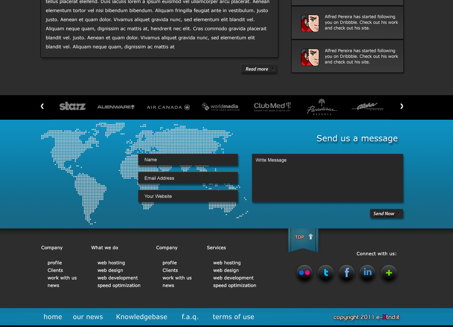The image size is (453, 327).
Task: Open the Twitter social icon
Action: [326, 273]
